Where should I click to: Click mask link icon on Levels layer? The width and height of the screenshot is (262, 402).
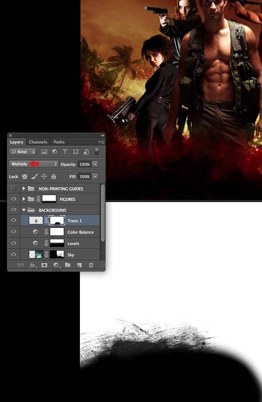click(46, 243)
